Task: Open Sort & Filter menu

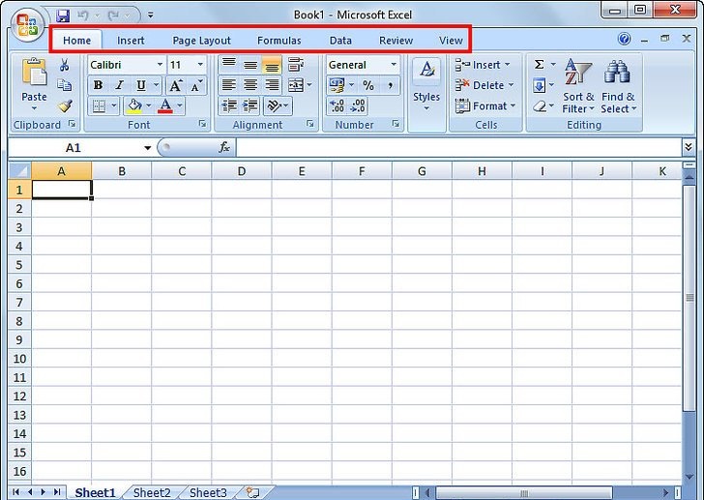Action: [578, 86]
